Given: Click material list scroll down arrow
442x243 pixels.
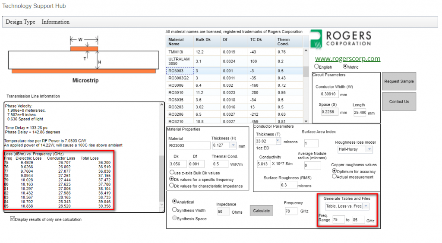Looking at the screenshot, I should coord(306,121).
